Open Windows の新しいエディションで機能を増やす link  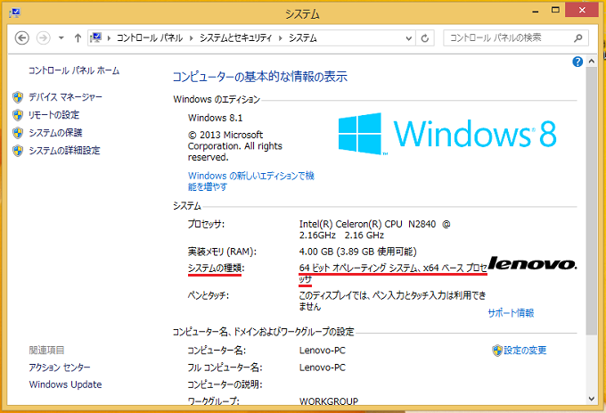251,181
